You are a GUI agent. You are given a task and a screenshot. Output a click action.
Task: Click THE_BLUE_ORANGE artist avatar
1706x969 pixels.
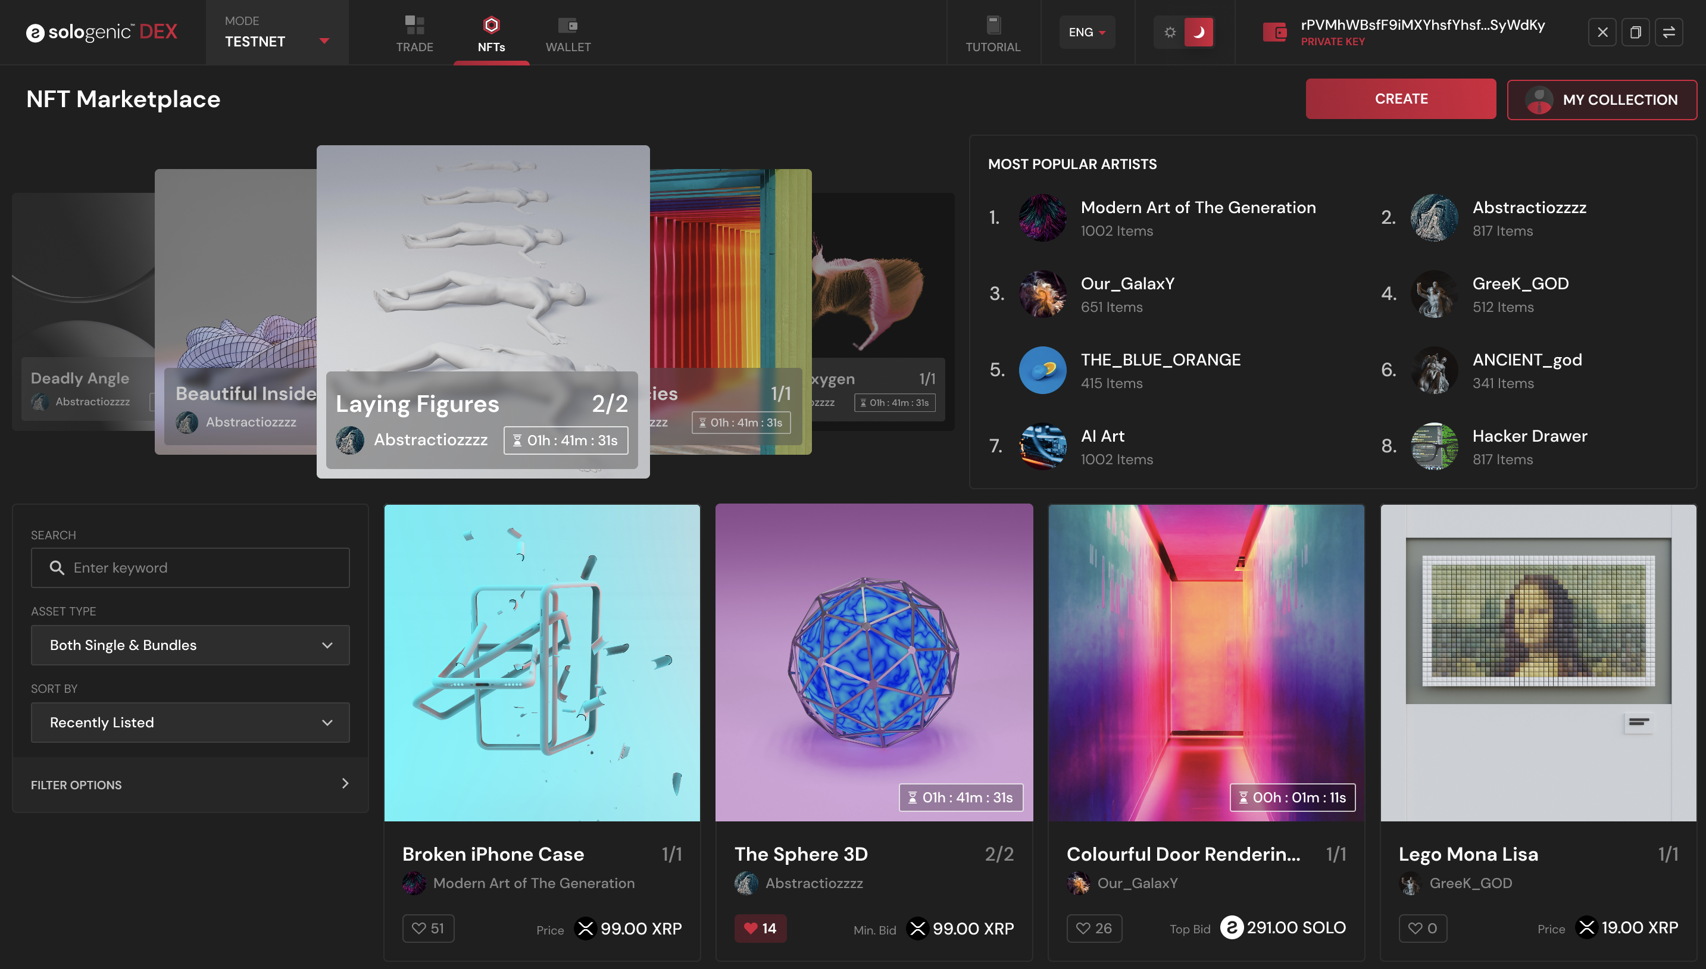tap(1043, 370)
